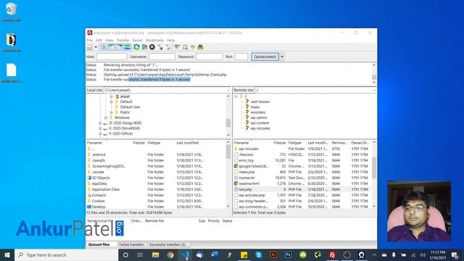The height and width of the screenshot is (261, 464).
Task: Reconnect to the last used server
Action: coord(168,47)
